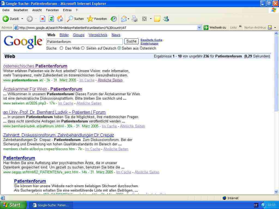
Task: Open the Erweiterte Suche link
Action: tap(151, 40)
